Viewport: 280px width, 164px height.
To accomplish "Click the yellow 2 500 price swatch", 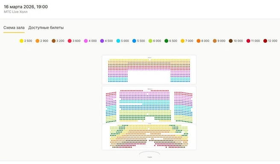I will point(21,41).
